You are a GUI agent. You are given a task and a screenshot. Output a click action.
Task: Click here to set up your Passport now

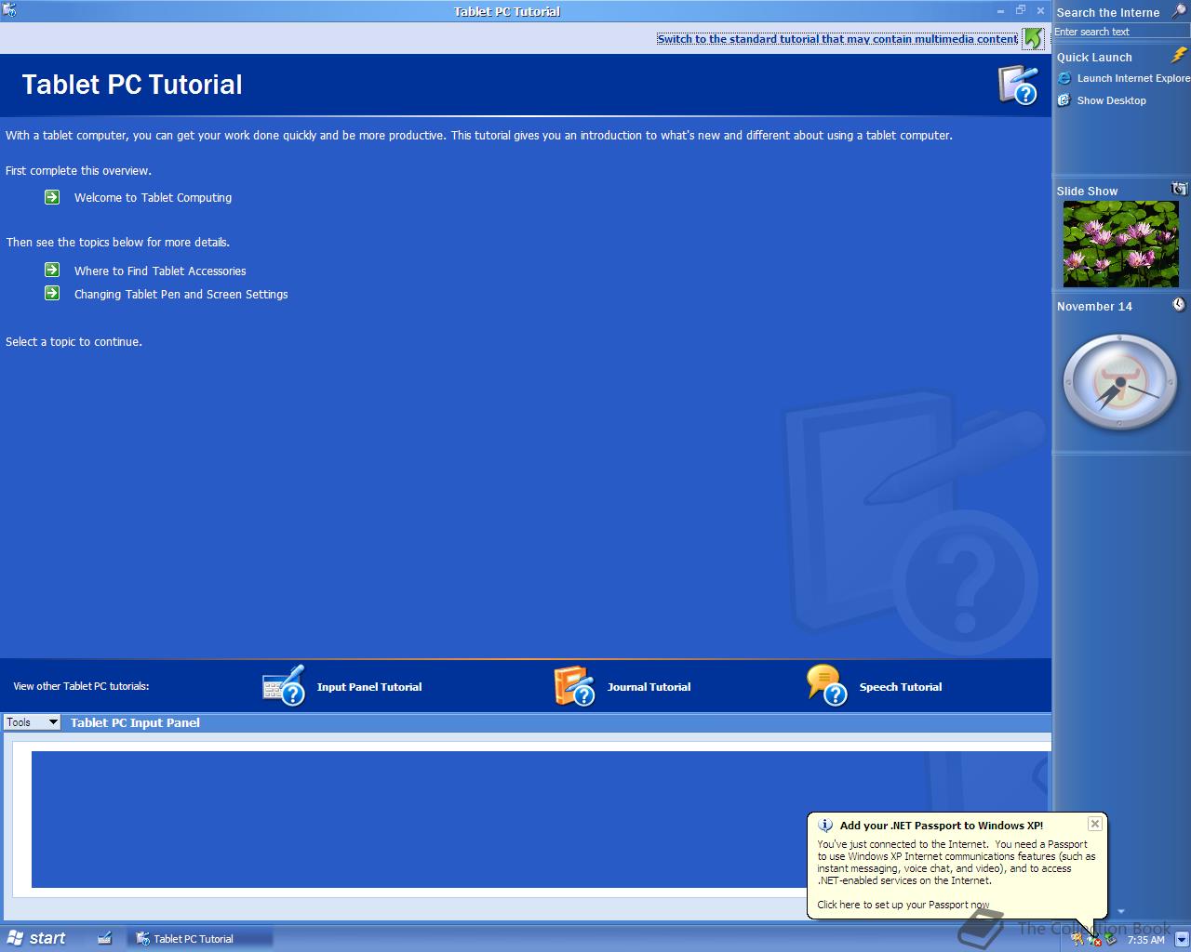903,905
